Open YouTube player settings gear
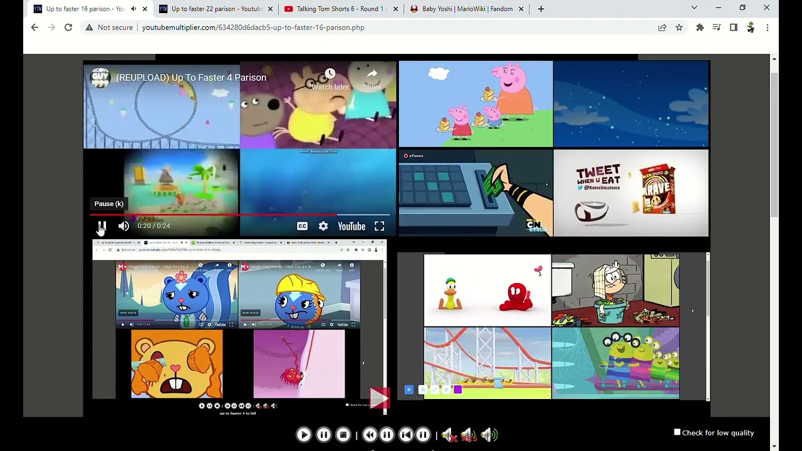The height and width of the screenshot is (451, 802). (323, 226)
